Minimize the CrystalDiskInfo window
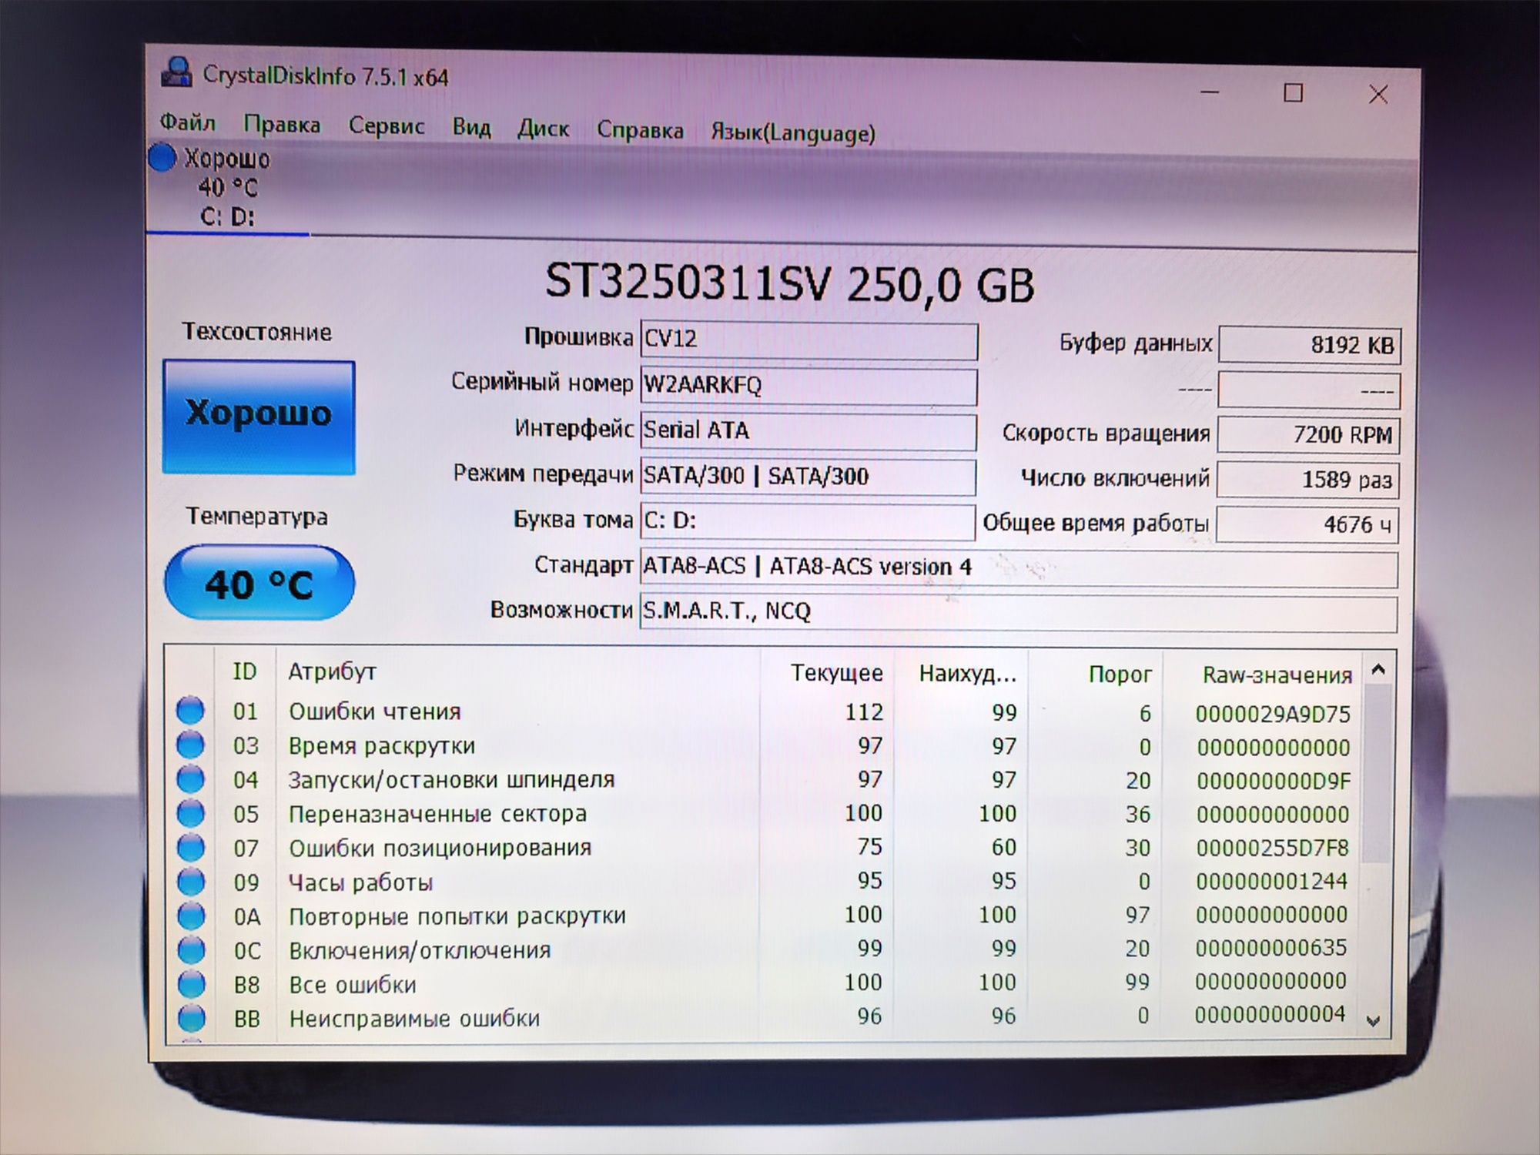 point(1210,92)
